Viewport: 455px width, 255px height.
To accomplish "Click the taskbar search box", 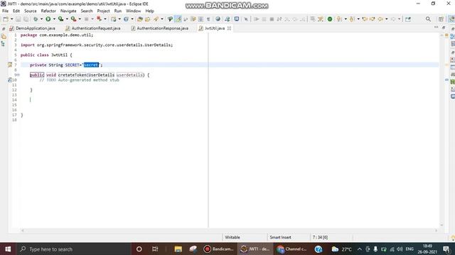I will [x=73, y=249].
